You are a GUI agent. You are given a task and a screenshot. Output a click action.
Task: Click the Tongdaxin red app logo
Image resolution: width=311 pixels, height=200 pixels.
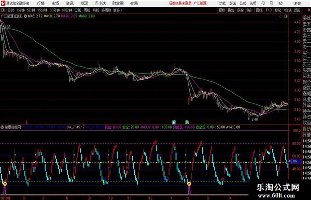[x=3, y=3]
